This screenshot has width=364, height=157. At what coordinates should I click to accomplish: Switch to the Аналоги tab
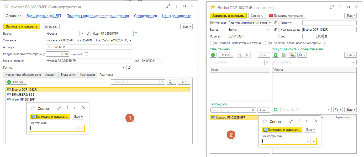pos(51,75)
